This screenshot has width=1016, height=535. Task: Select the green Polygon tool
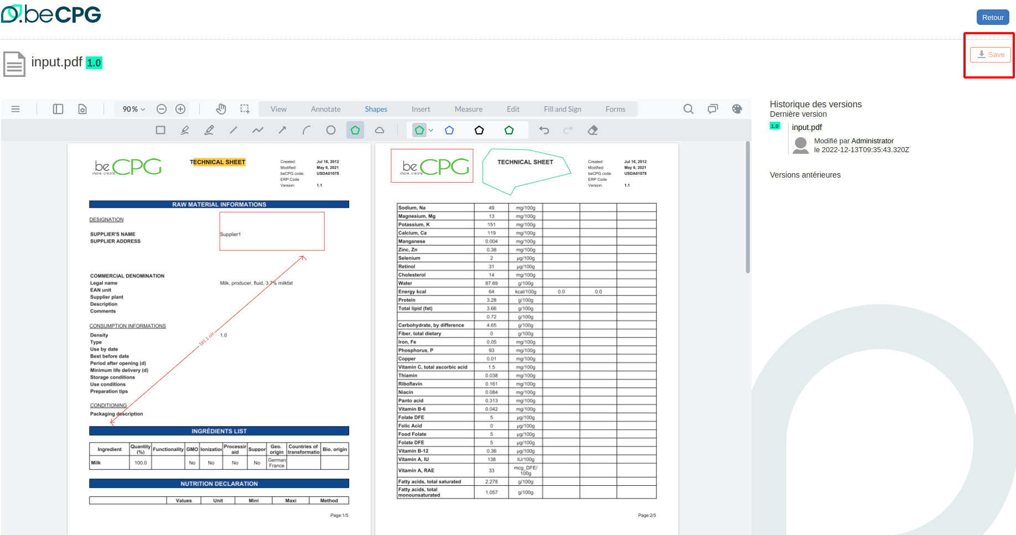tap(355, 130)
